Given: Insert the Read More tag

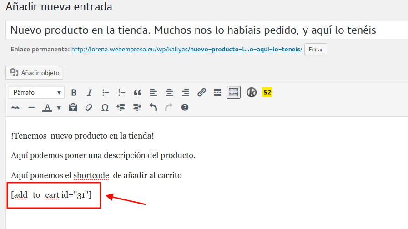Looking at the screenshot, I should [x=217, y=93].
